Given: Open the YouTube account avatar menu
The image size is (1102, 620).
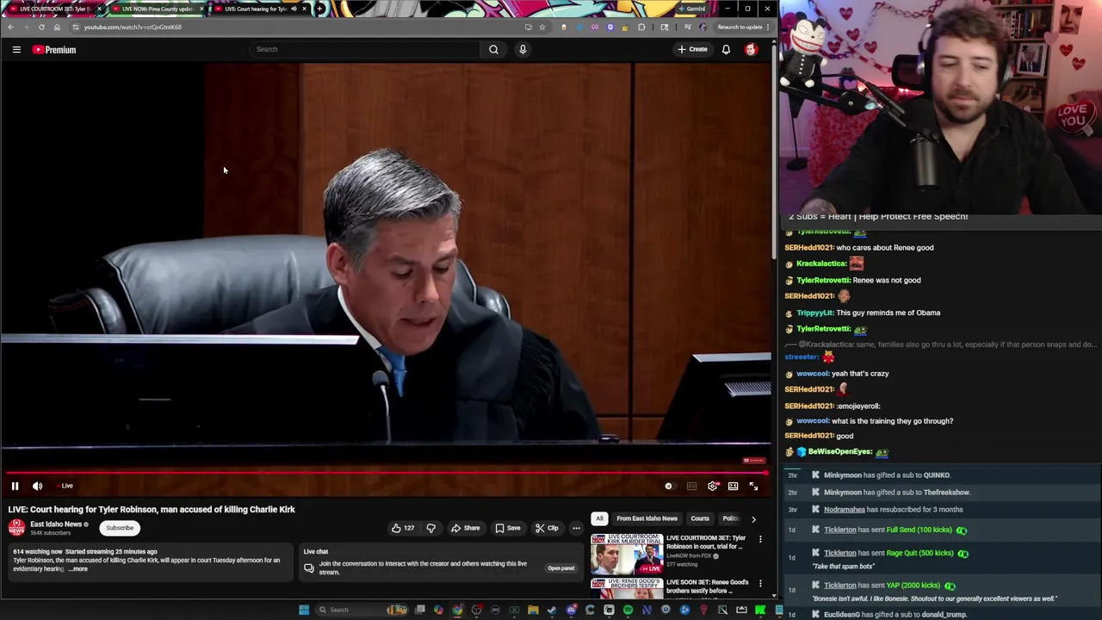Looking at the screenshot, I should [751, 49].
